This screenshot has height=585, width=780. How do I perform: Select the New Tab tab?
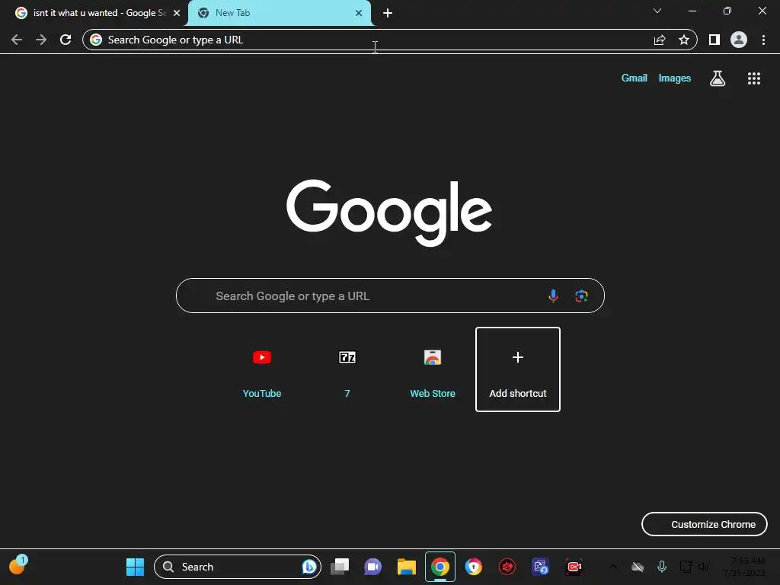(279, 13)
